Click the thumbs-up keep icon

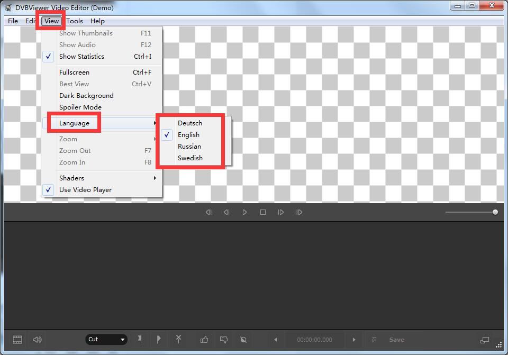(x=204, y=340)
